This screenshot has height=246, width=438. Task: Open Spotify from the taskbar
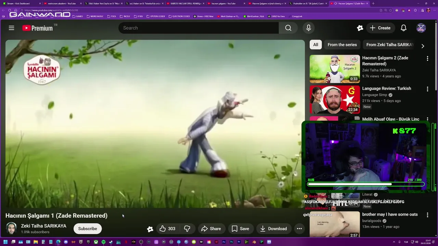click(x=103, y=242)
